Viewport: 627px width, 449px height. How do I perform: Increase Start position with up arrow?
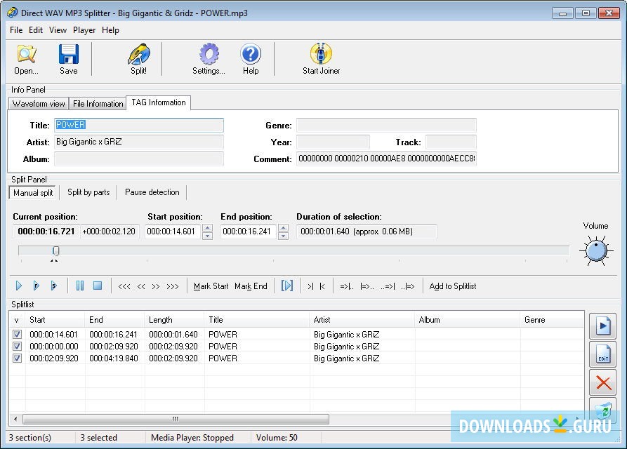tap(207, 227)
